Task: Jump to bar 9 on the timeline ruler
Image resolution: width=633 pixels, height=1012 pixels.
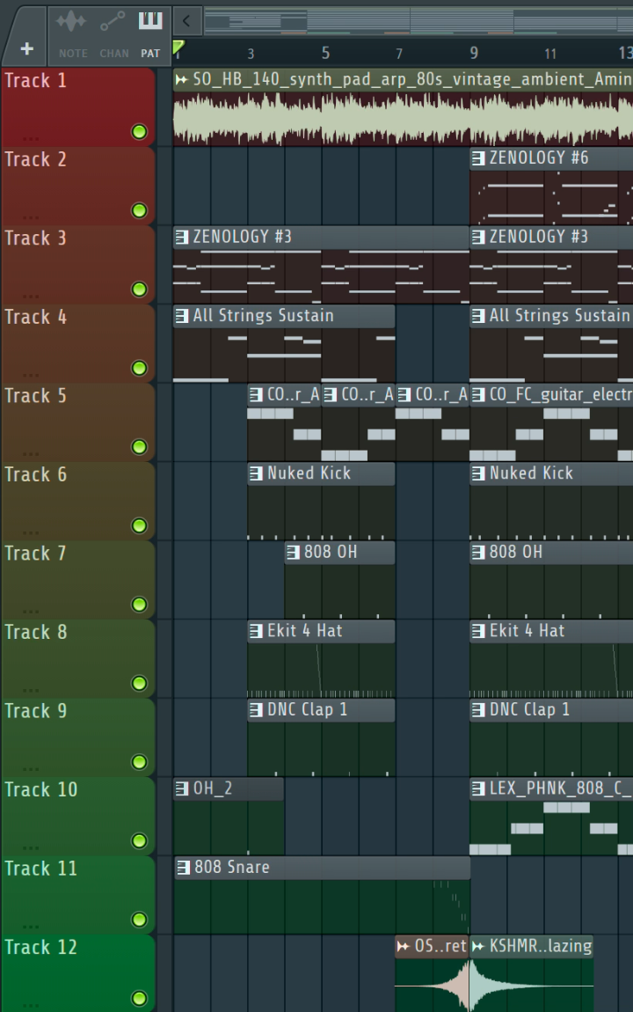Action: pyautogui.click(x=474, y=53)
